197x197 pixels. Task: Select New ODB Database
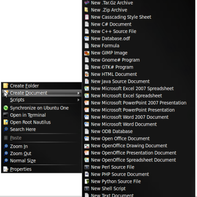coord(139,131)
